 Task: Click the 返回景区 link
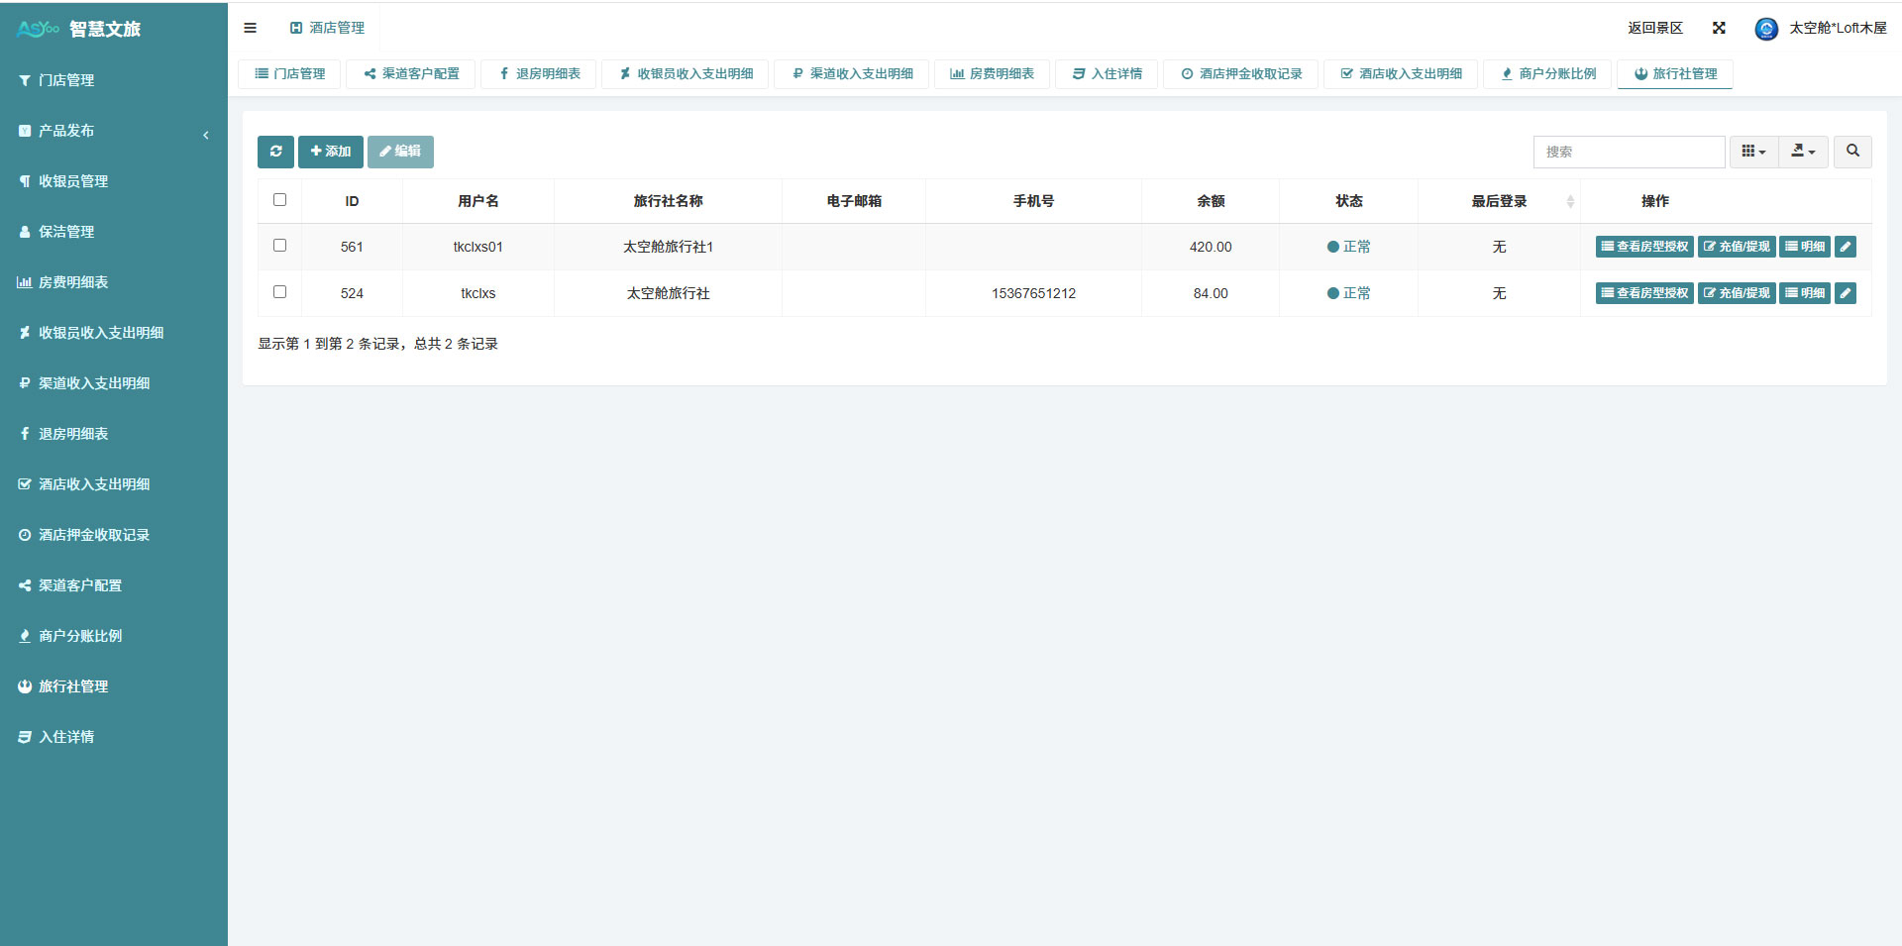coord(1655,28)
